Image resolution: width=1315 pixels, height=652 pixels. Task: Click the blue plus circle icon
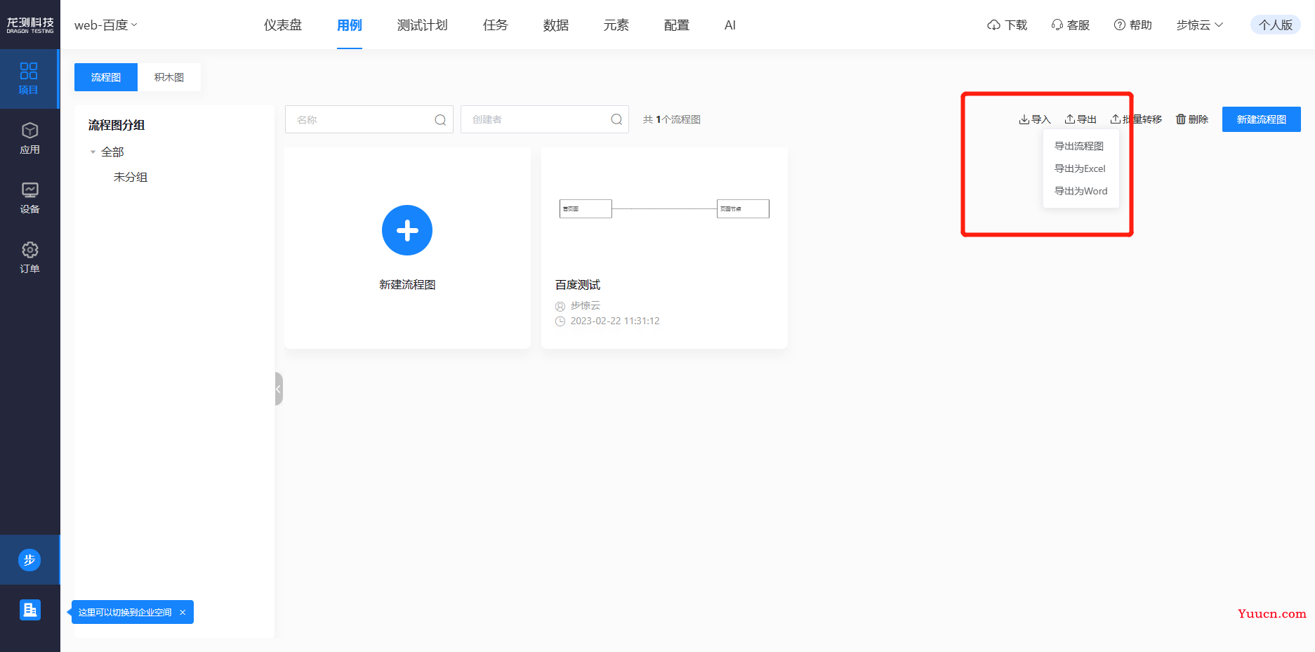click(x=407, y=230)
